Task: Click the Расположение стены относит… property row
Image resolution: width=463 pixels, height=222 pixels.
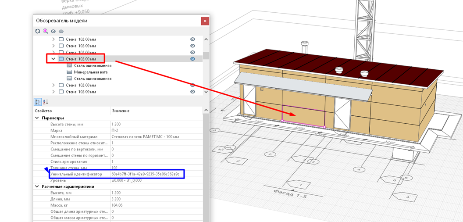Action: [x=118, y=143]
